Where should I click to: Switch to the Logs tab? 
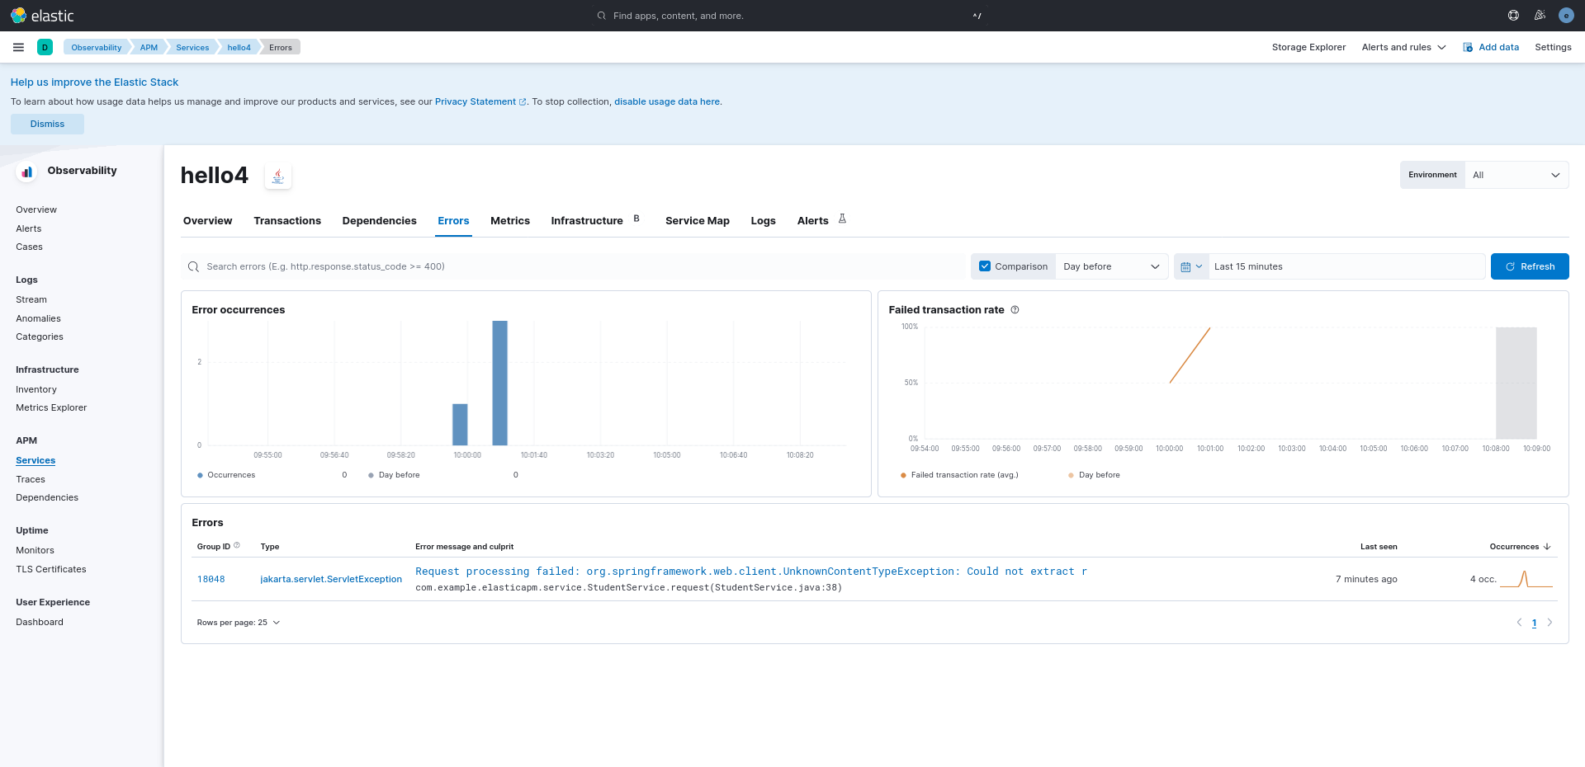pos(763,221)
